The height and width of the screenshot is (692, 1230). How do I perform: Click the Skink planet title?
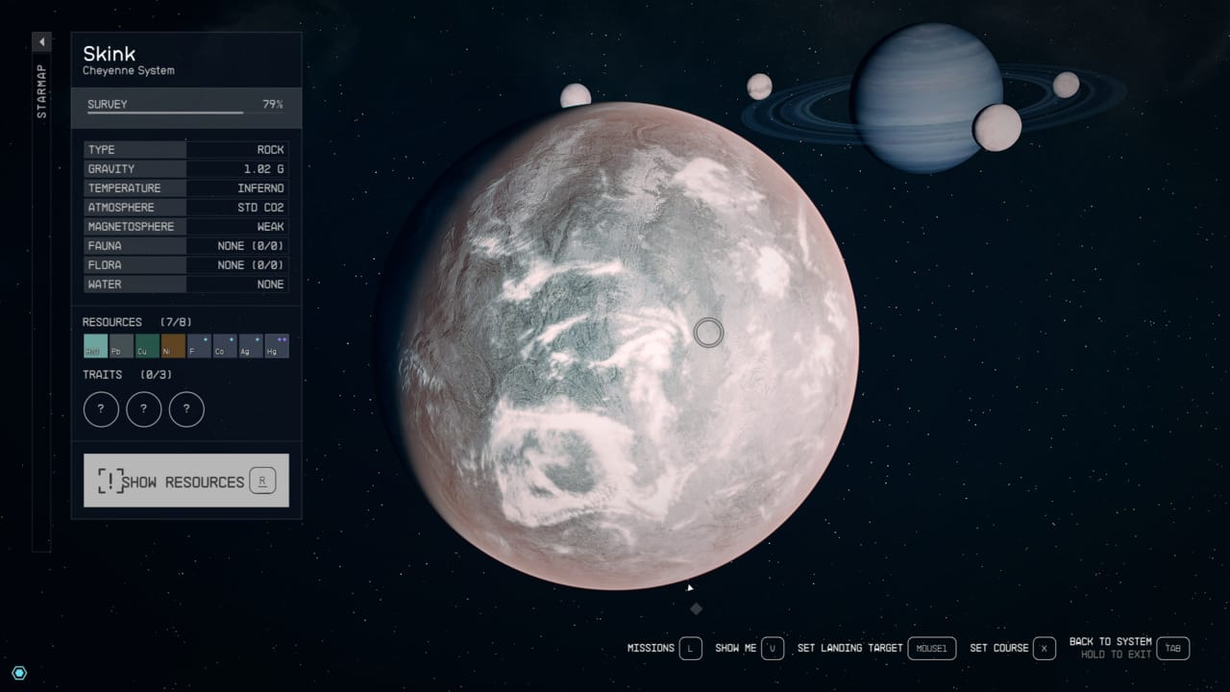(110, 54)
